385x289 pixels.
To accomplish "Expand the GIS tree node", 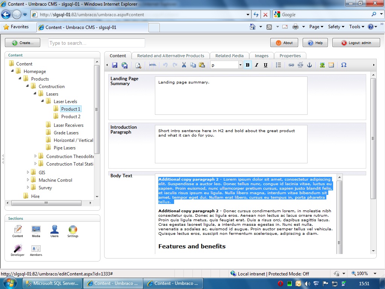I will coord(28,172).
